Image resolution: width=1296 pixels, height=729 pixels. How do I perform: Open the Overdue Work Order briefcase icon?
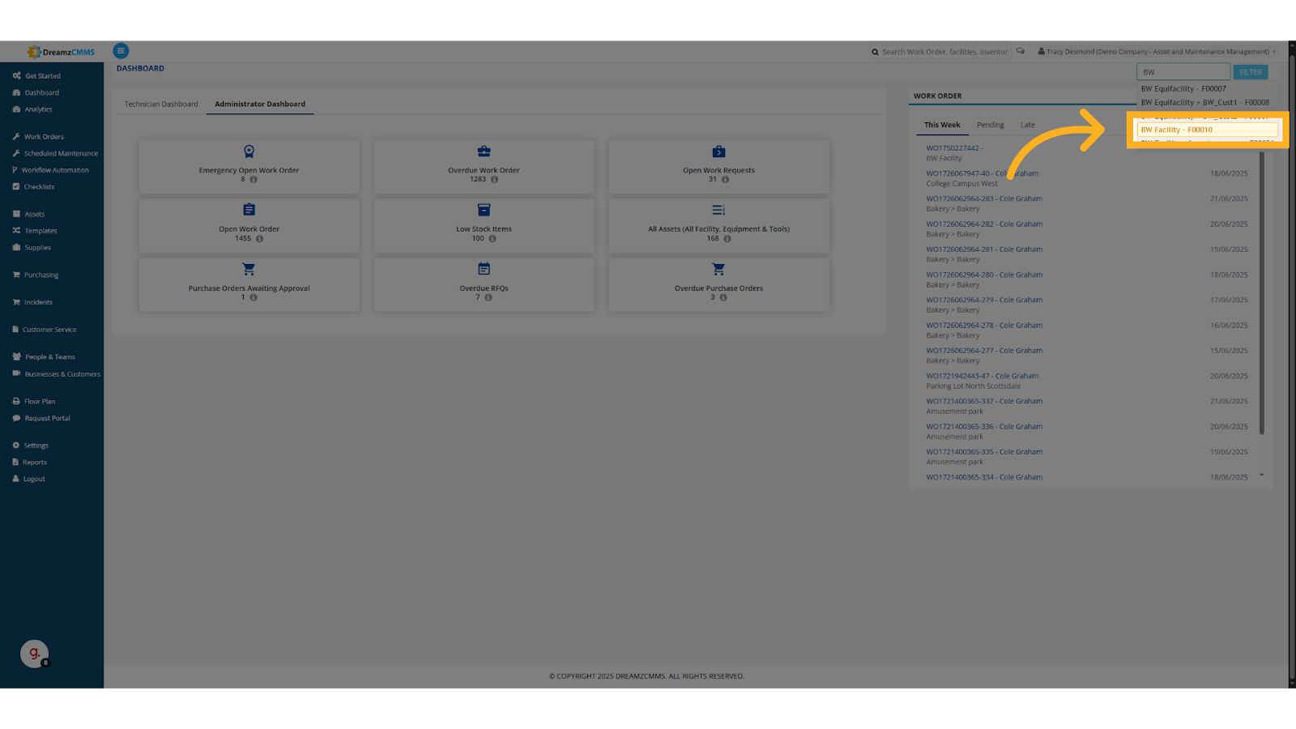[x=484, y=151]
